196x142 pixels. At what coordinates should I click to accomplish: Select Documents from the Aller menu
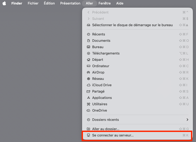coord(101,41)
